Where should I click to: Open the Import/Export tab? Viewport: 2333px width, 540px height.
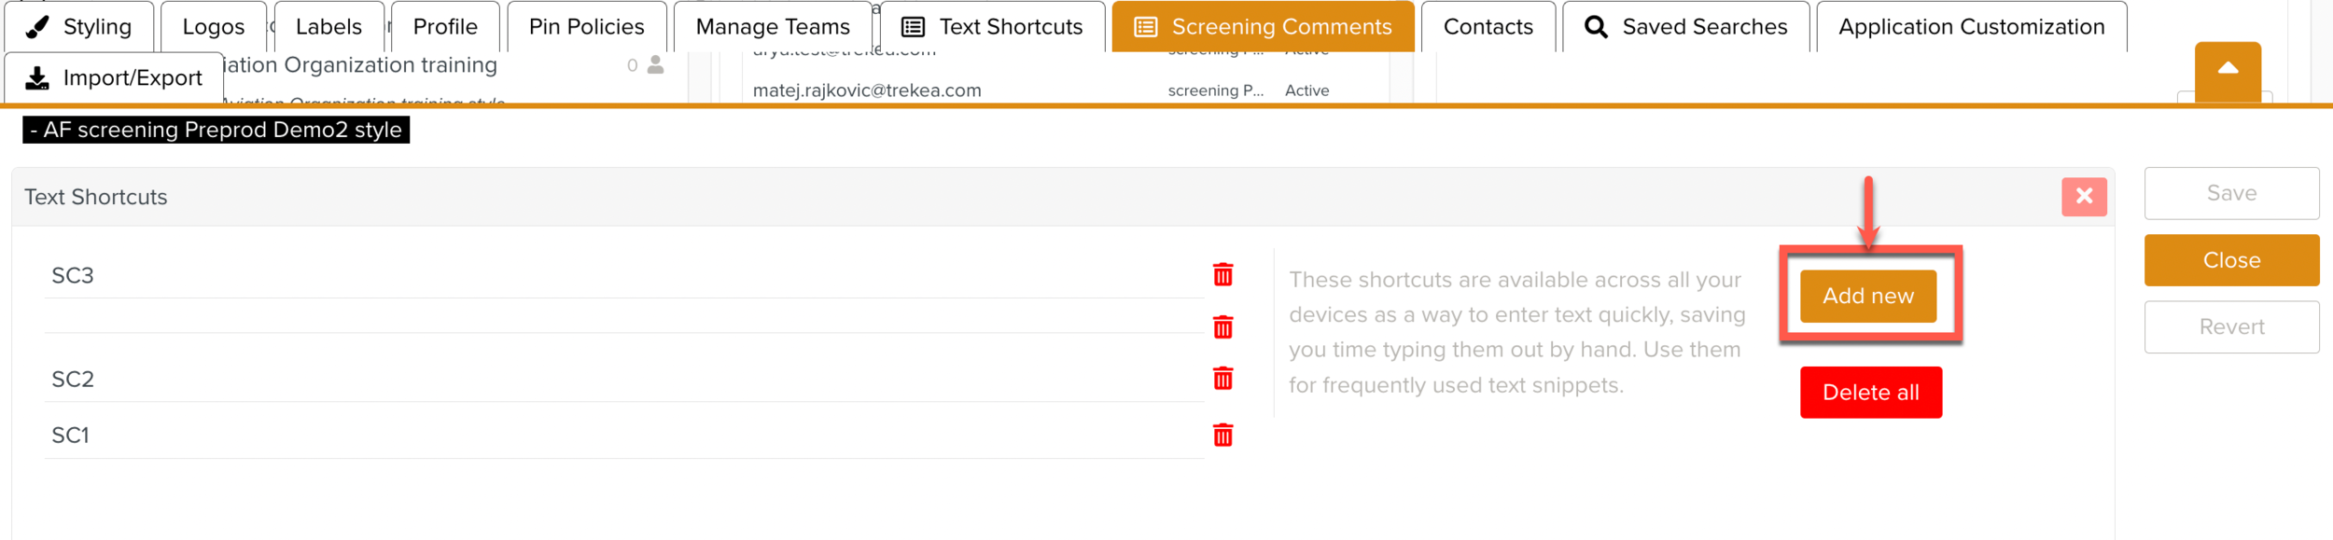point(114,78)
